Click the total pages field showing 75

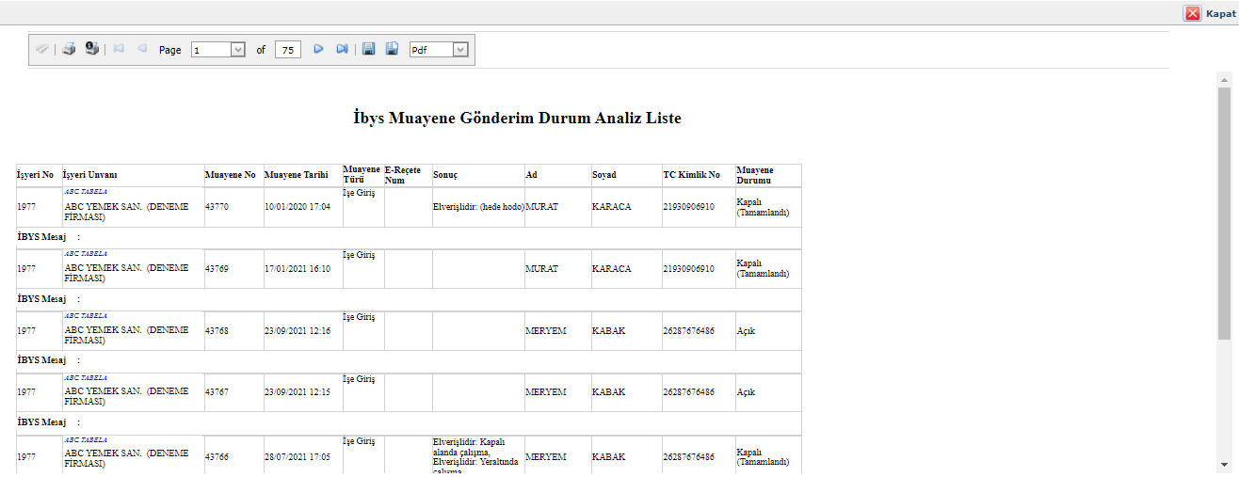pos(288,50)
